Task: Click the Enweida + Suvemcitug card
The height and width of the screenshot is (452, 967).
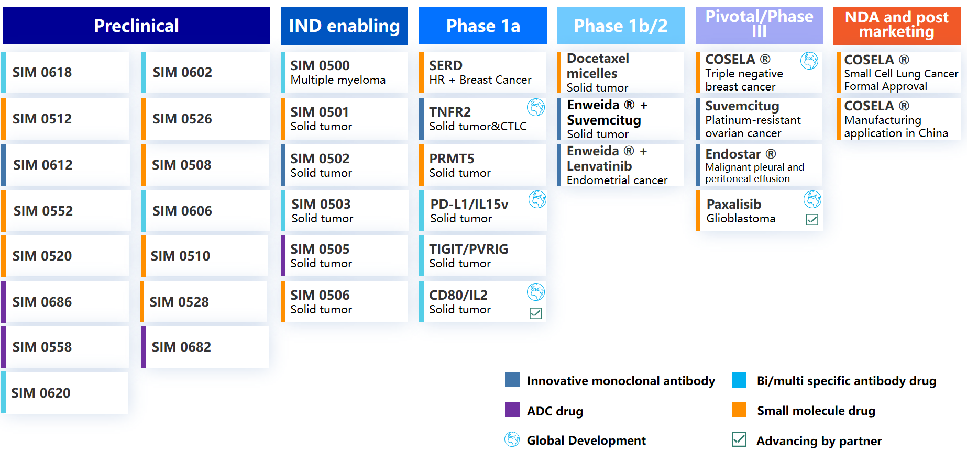Action: (x=620, y=119)
